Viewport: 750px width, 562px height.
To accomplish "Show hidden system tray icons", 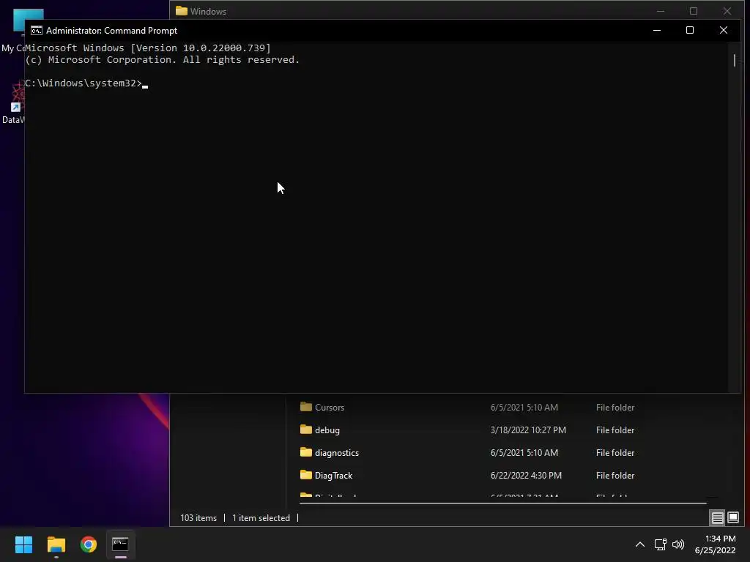I will tap(639, 544).
